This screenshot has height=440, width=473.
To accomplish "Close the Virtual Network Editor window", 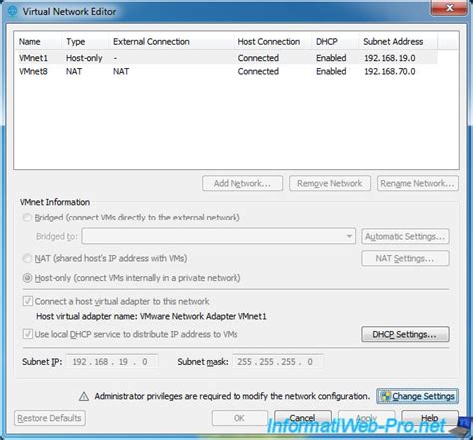I will 449,7.
